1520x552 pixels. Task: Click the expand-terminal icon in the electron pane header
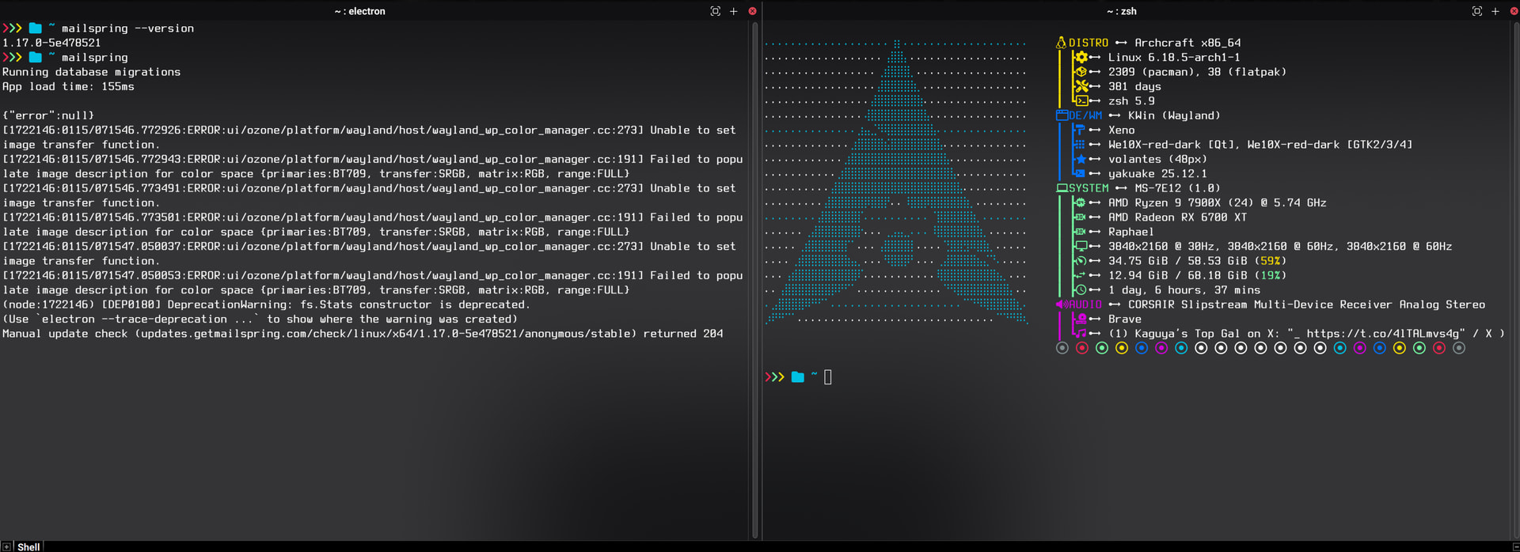[715, 11]
